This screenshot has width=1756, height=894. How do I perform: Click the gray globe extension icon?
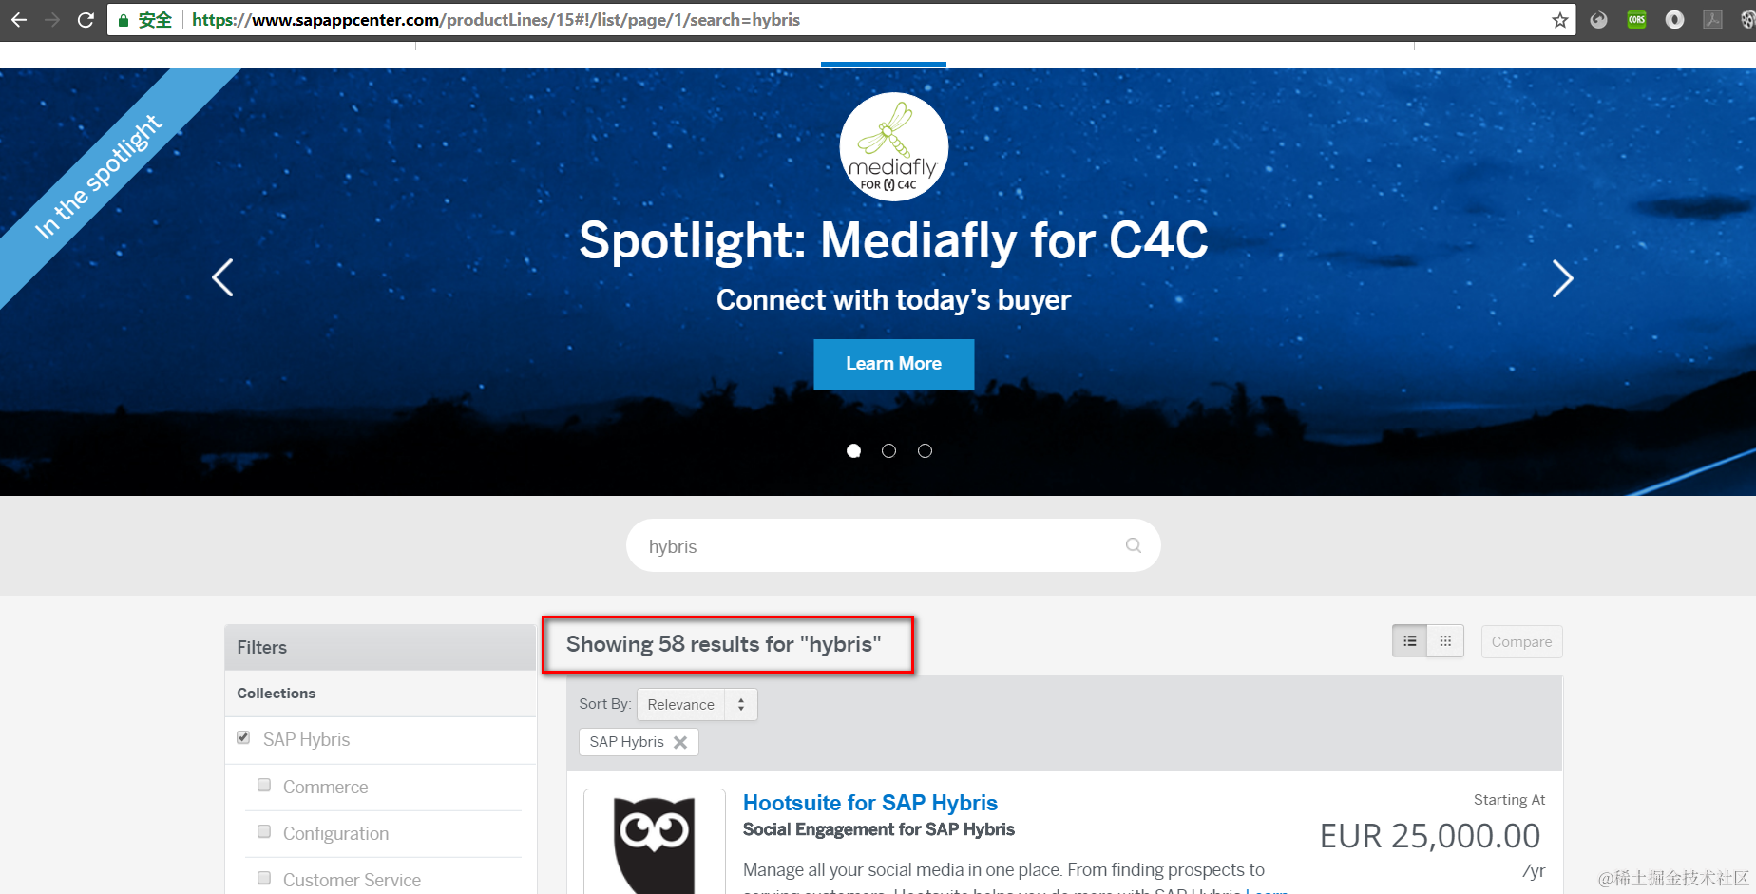point(1598,20)
